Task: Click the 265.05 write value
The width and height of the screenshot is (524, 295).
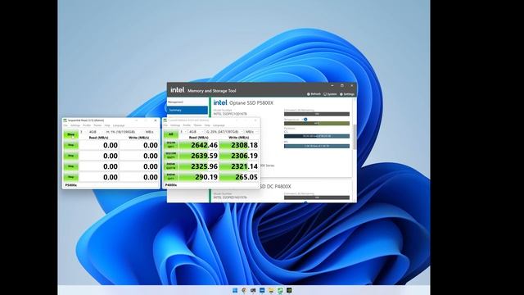Action: (239, 177)
